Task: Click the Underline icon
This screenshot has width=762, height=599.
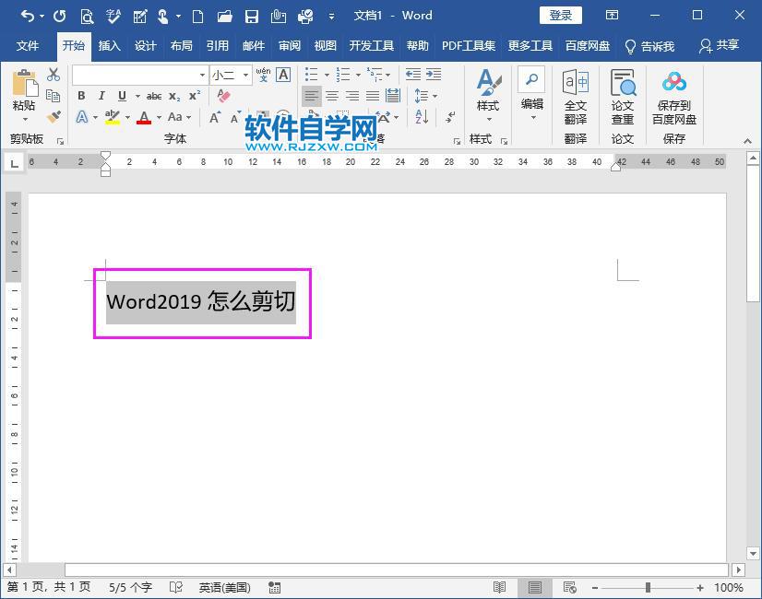Action: pyautogui.click(x=122, y=96)
